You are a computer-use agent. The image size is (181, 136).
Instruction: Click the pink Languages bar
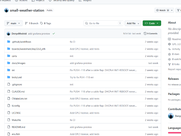click(x=174, y=133)
